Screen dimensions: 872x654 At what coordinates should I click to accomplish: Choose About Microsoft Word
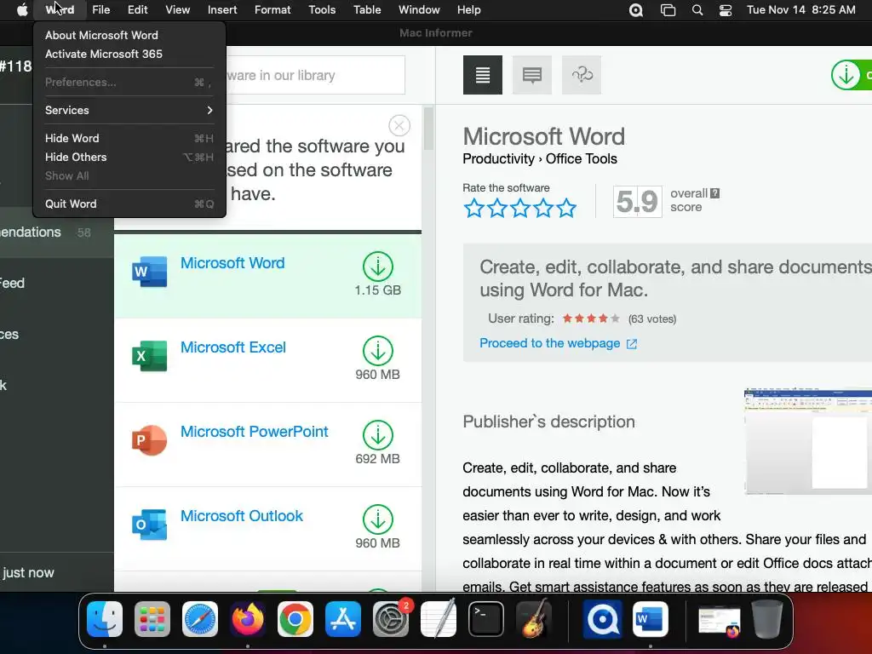point(129,35)
